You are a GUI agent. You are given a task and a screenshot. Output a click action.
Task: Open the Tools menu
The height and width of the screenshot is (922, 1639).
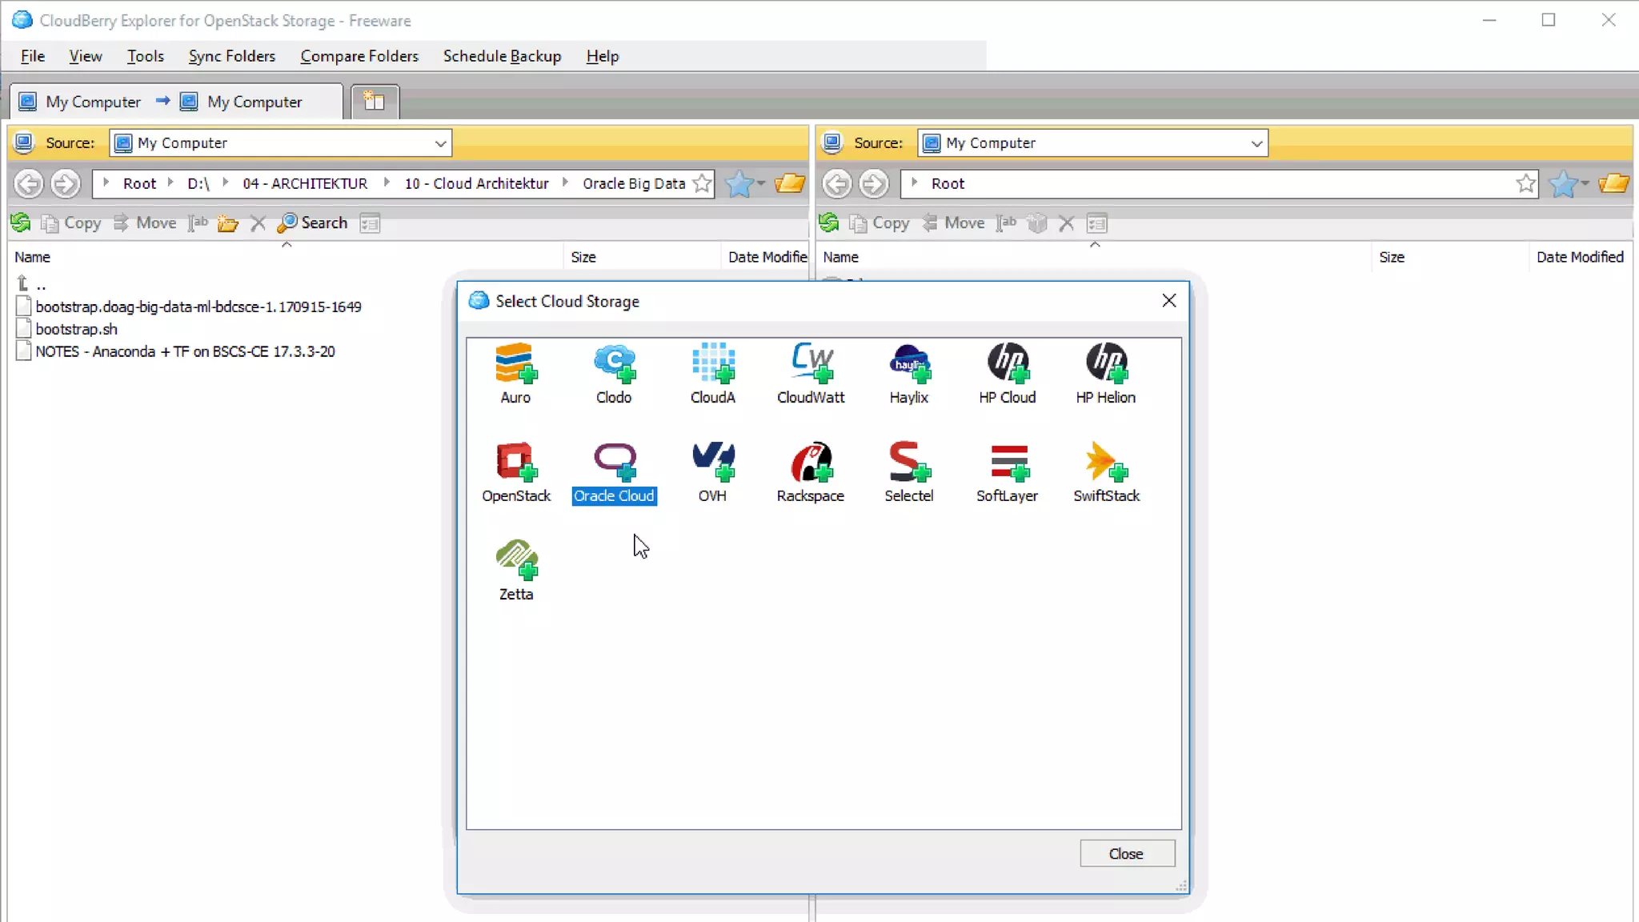click(x=145, y=56)
